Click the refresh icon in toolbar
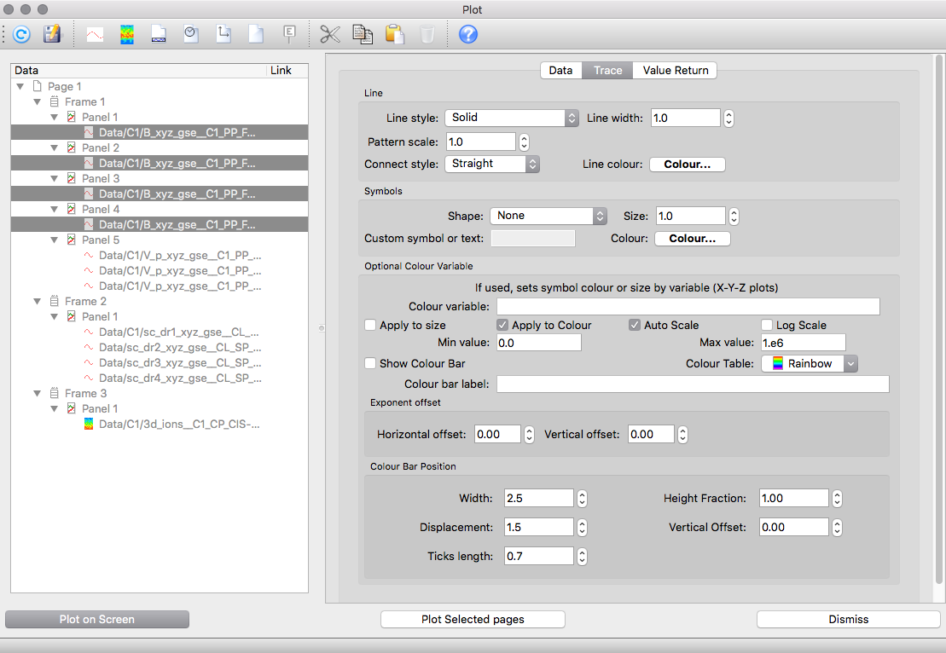Screen dimensions: 946x653 click(x=21, y=35)
